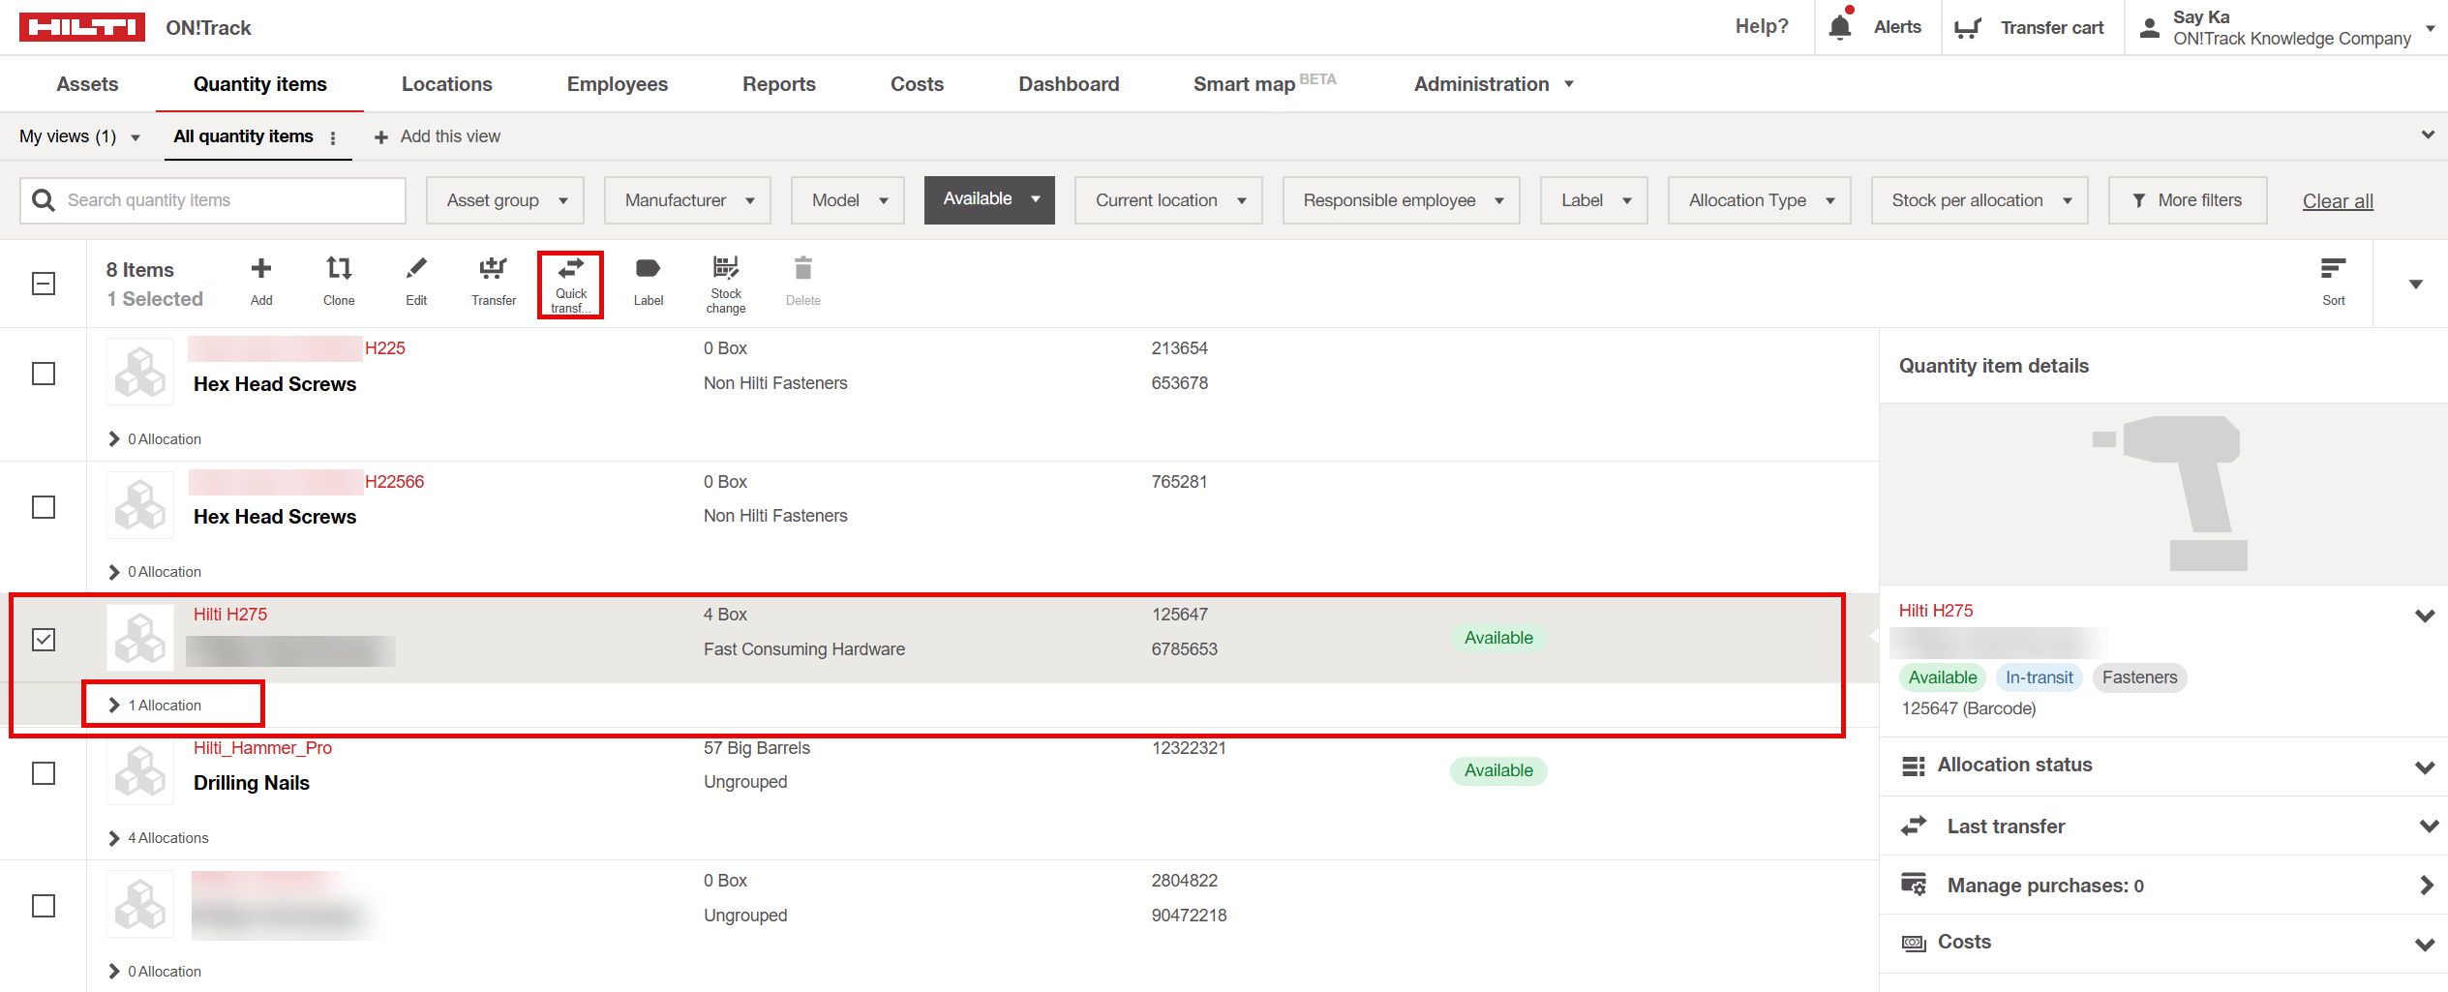2448x992 pixels.
Task: Open the Current location dropdown
Action: pos(1167,200)
